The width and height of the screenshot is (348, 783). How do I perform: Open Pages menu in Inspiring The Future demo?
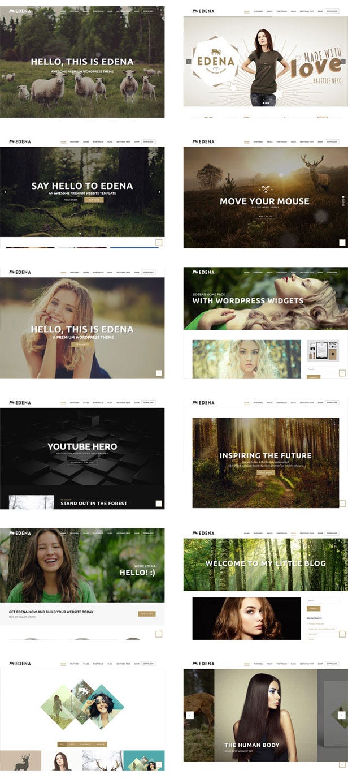point(269,403)
